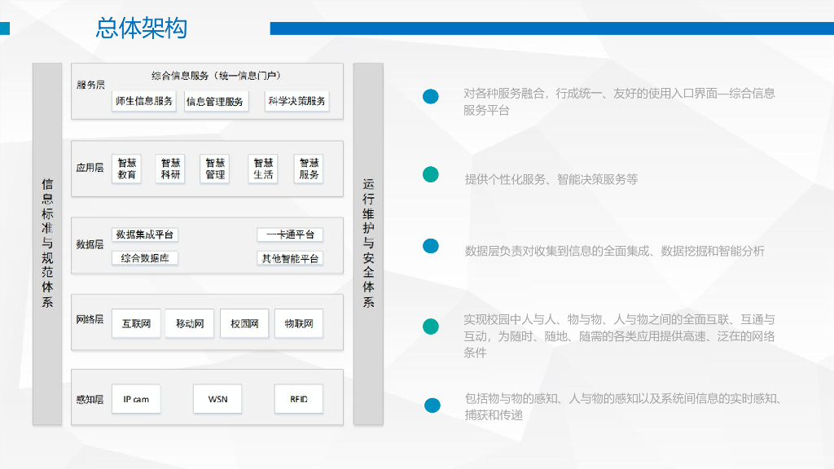
Task: Select the 智慧教育 box in the application layer
Action: 126,168
